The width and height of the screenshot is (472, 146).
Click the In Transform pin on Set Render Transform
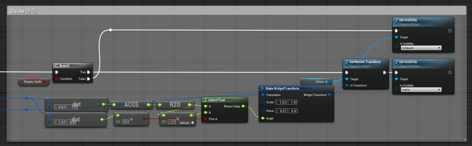pos(346,86)
